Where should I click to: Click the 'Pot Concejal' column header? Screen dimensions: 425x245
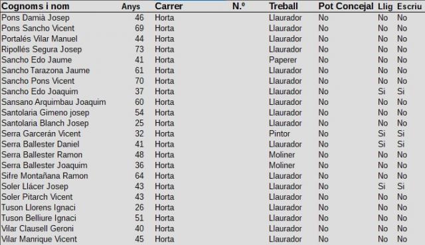click(x=346, y=6)
